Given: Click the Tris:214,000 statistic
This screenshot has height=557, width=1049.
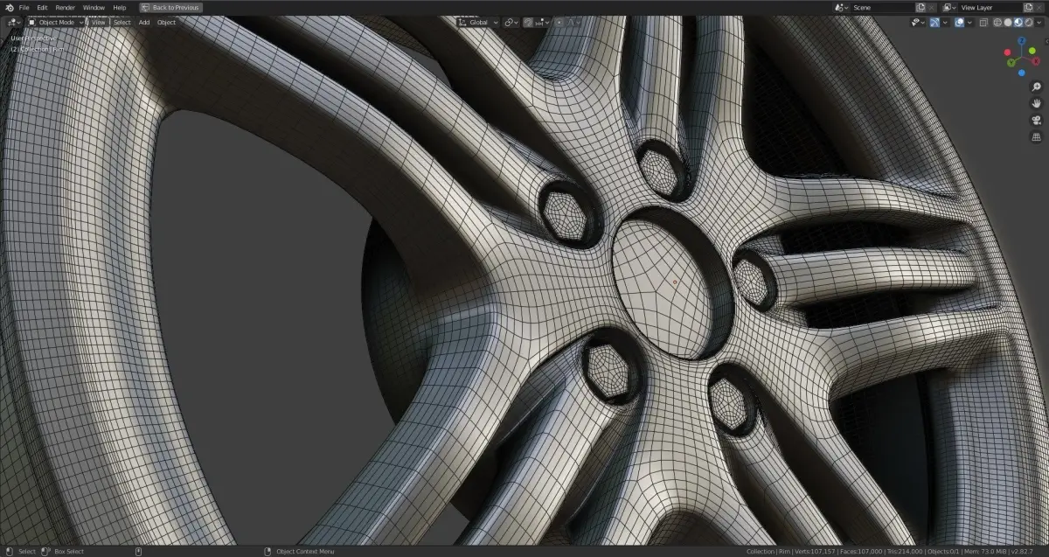Looking at the screenshot, I should [905, 552].
